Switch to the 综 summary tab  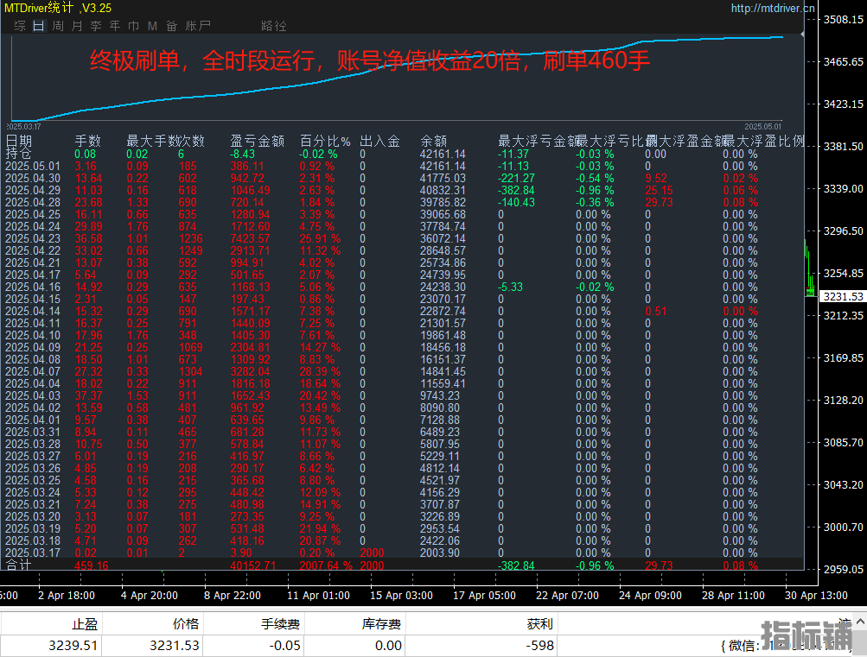pyautogui.click(x=20, y=26)
